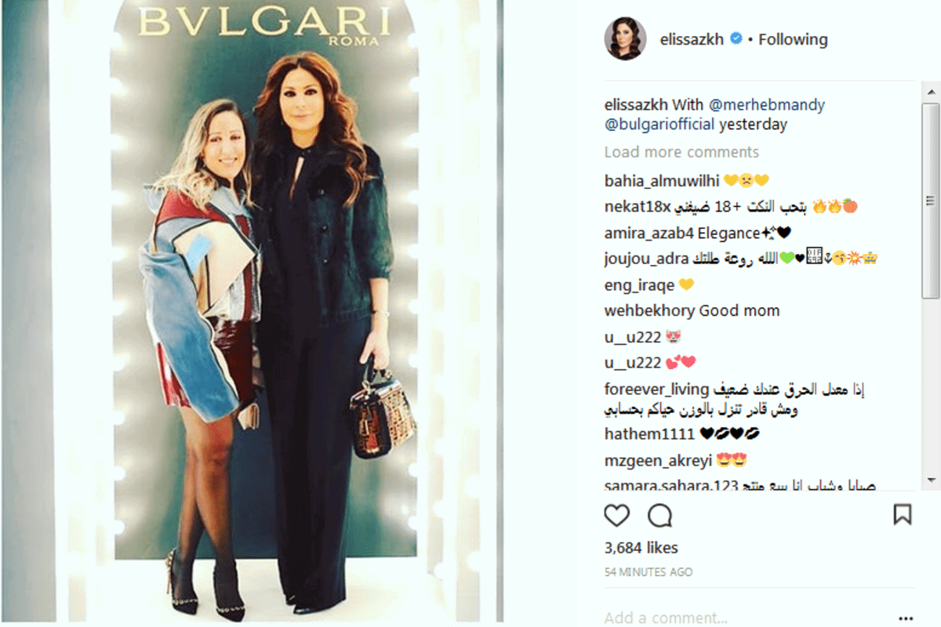Toggle the Following status

[x=793, y=39]
